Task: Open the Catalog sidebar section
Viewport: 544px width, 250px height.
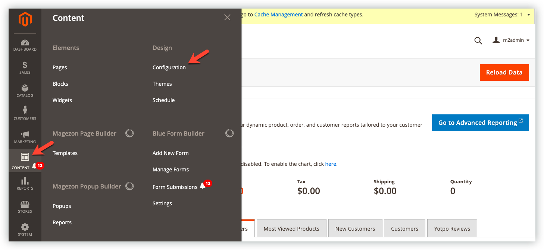Action: coord(25,91)
